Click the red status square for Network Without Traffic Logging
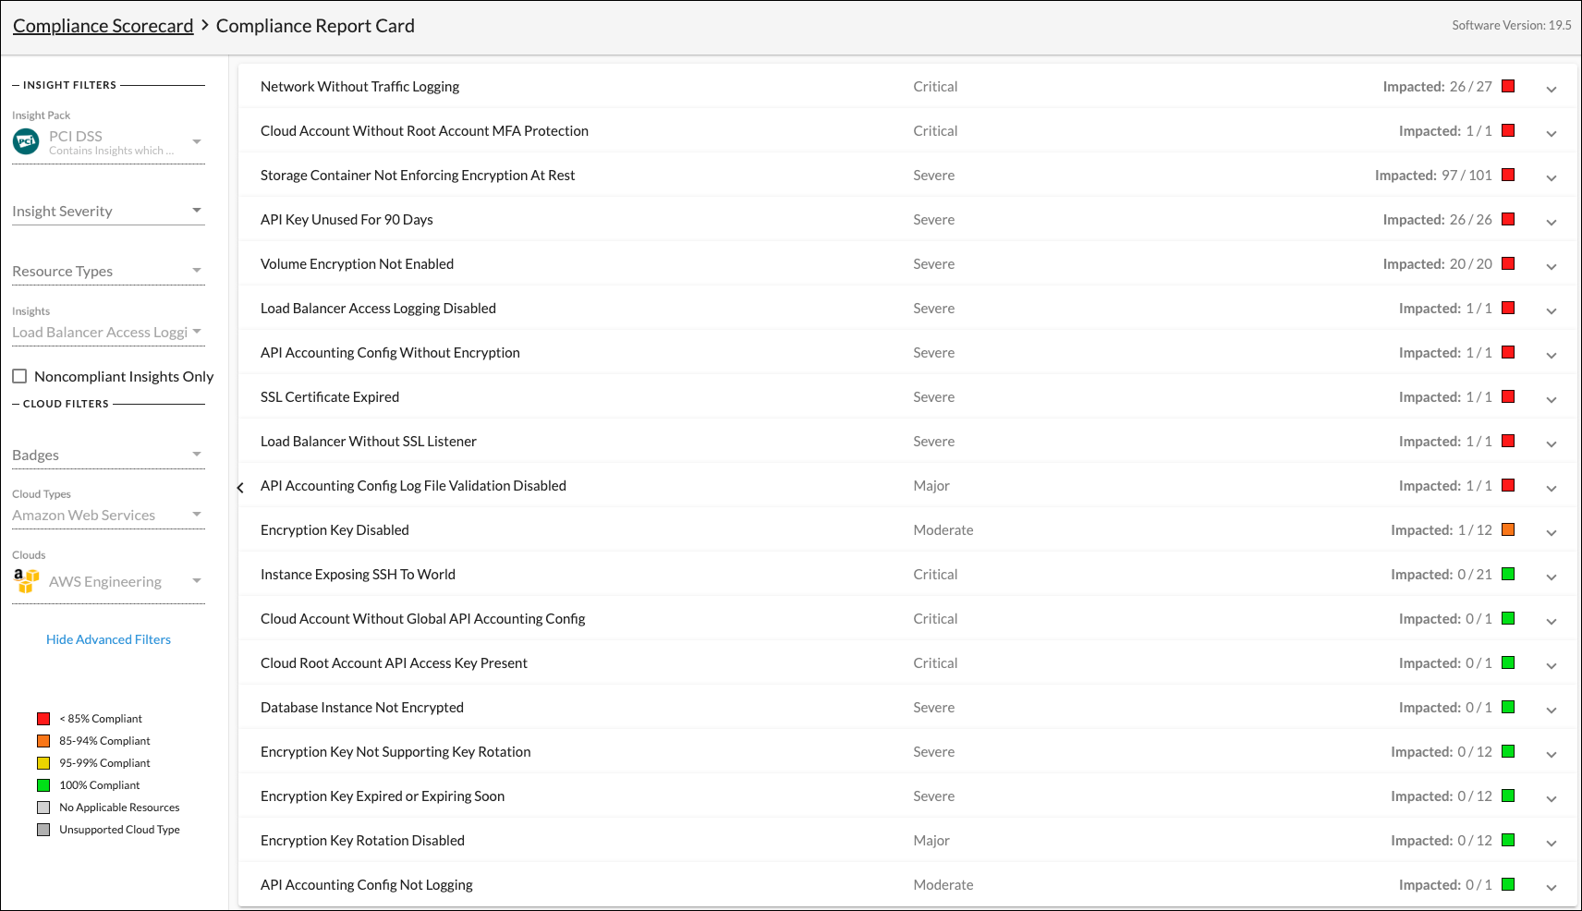1582x911 pixels. tap(1508, 86)
